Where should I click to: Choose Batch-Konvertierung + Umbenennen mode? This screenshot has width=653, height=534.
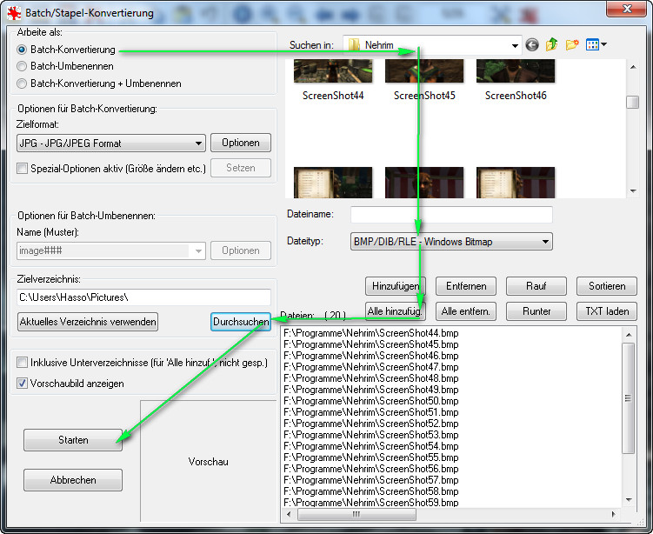(x=23, y=83)
